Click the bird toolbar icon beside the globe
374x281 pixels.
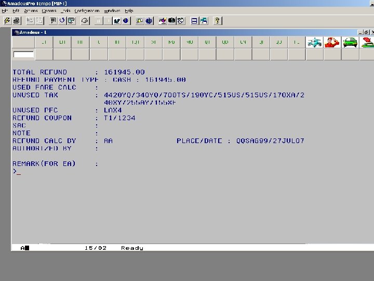point(117,21)
